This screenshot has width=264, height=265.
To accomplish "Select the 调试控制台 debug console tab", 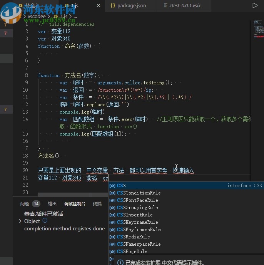I will coord(75,204).
